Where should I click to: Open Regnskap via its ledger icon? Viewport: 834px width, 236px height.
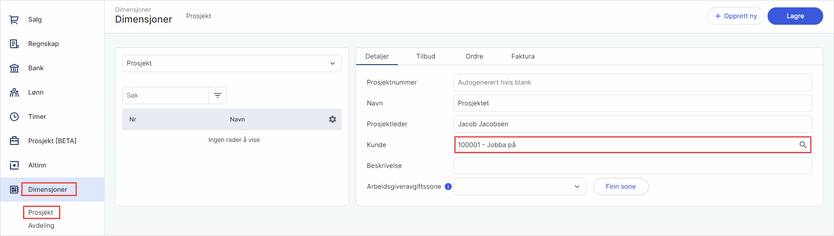click(x=14, y=44)
